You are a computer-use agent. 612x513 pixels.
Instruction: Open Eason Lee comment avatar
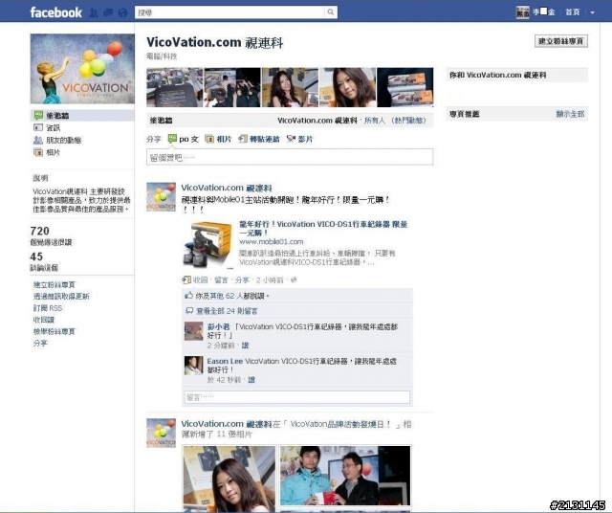tap(193, 366)
